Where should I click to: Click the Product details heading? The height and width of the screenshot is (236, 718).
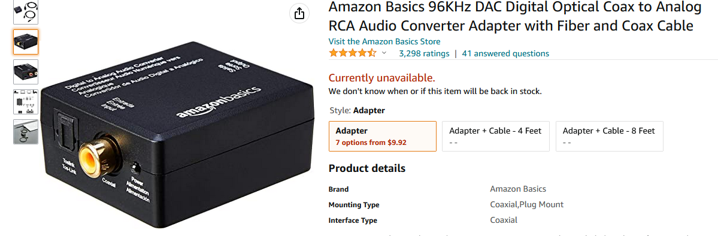[x=366, y=168]
